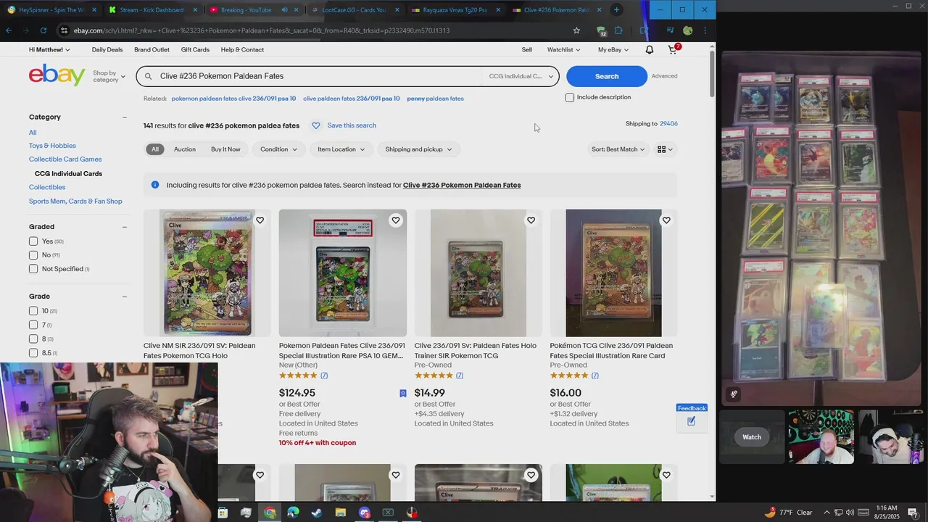This screenshot has height=522, width=928.
Task: Open the Item Location dropdown
Action: coord(341,149)
